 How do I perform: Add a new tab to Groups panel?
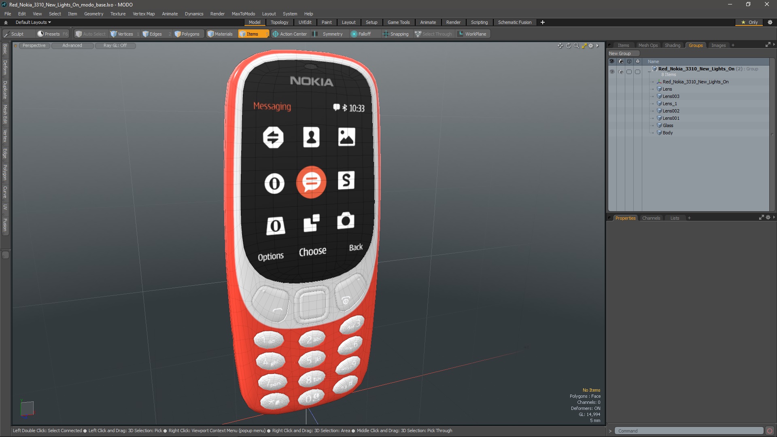pyautogui.click(x=733, y=45)
